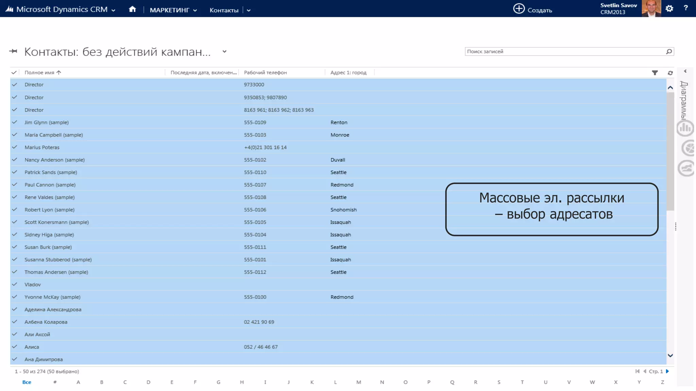696x391 pixels.
Task: Go to next page arrow
Action: coord(667,371)
